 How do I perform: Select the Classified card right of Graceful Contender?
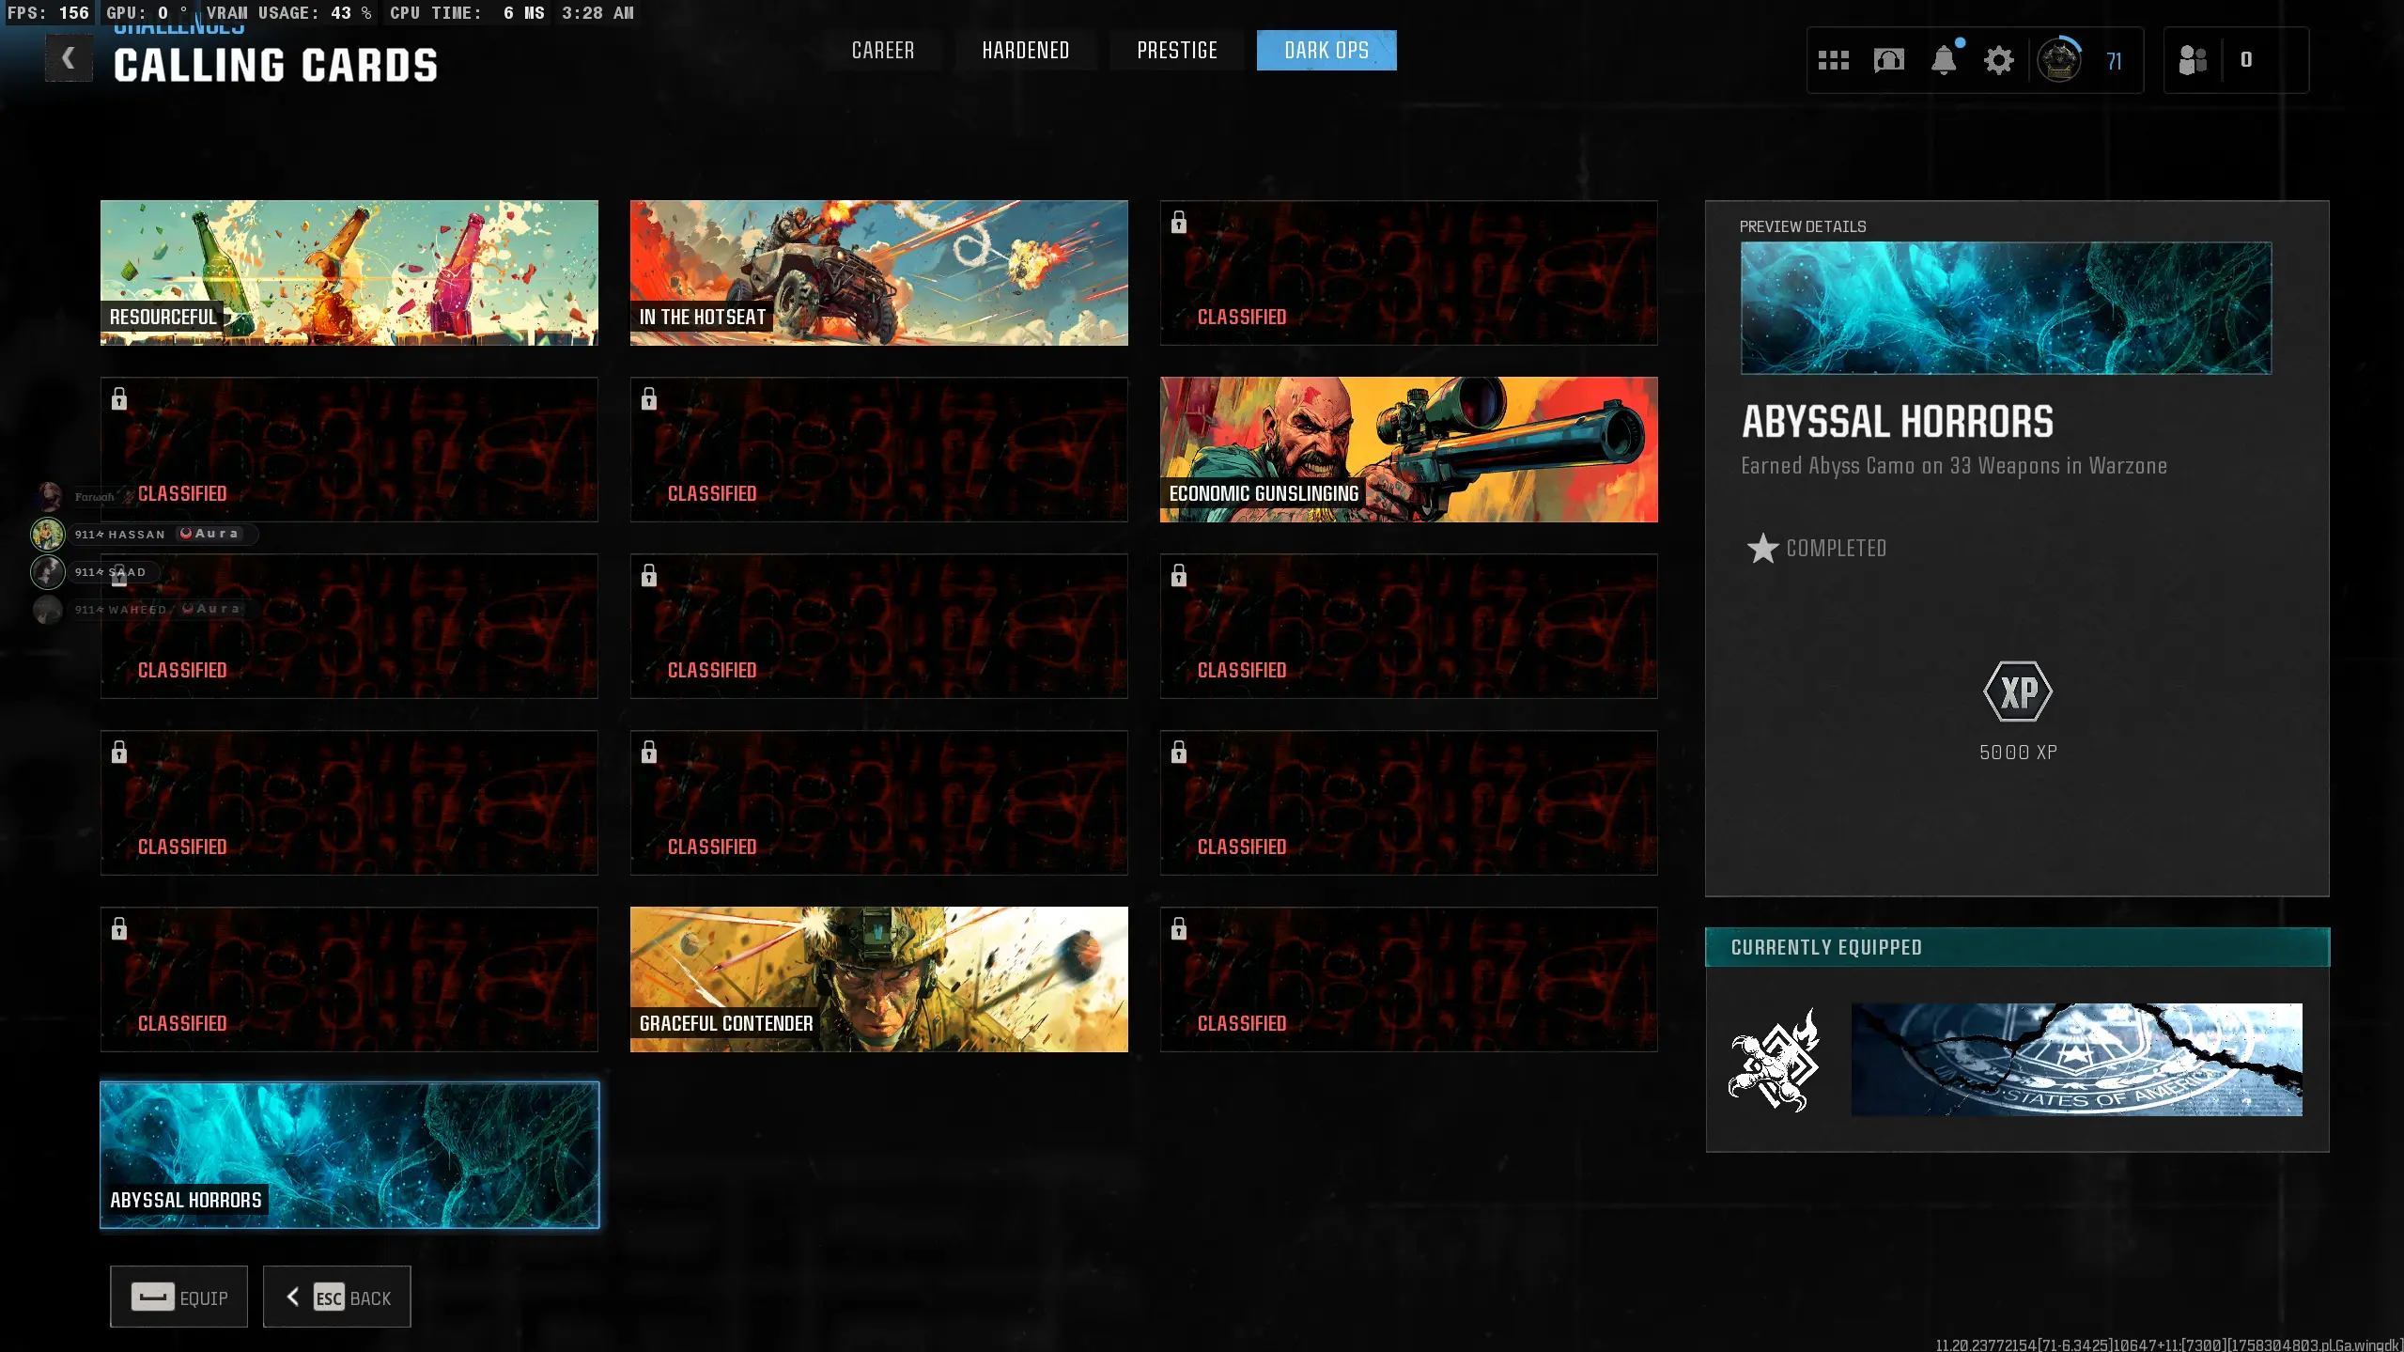1408,979
